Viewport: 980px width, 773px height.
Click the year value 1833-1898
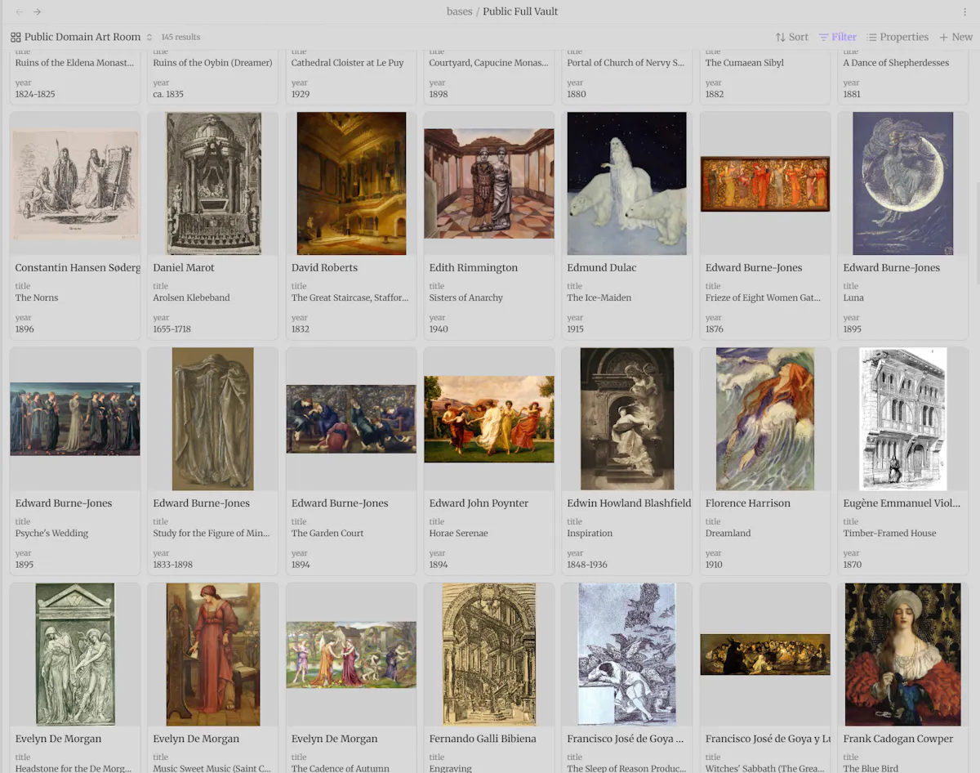tap(173, 564)
